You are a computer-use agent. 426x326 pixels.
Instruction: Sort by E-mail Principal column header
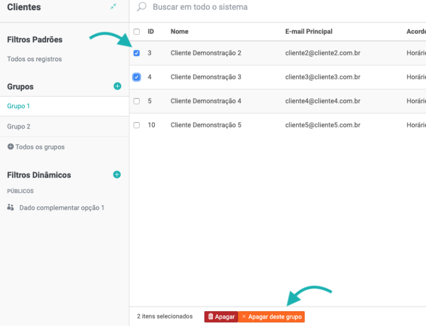pyautogui.click(x=309, y=31)
